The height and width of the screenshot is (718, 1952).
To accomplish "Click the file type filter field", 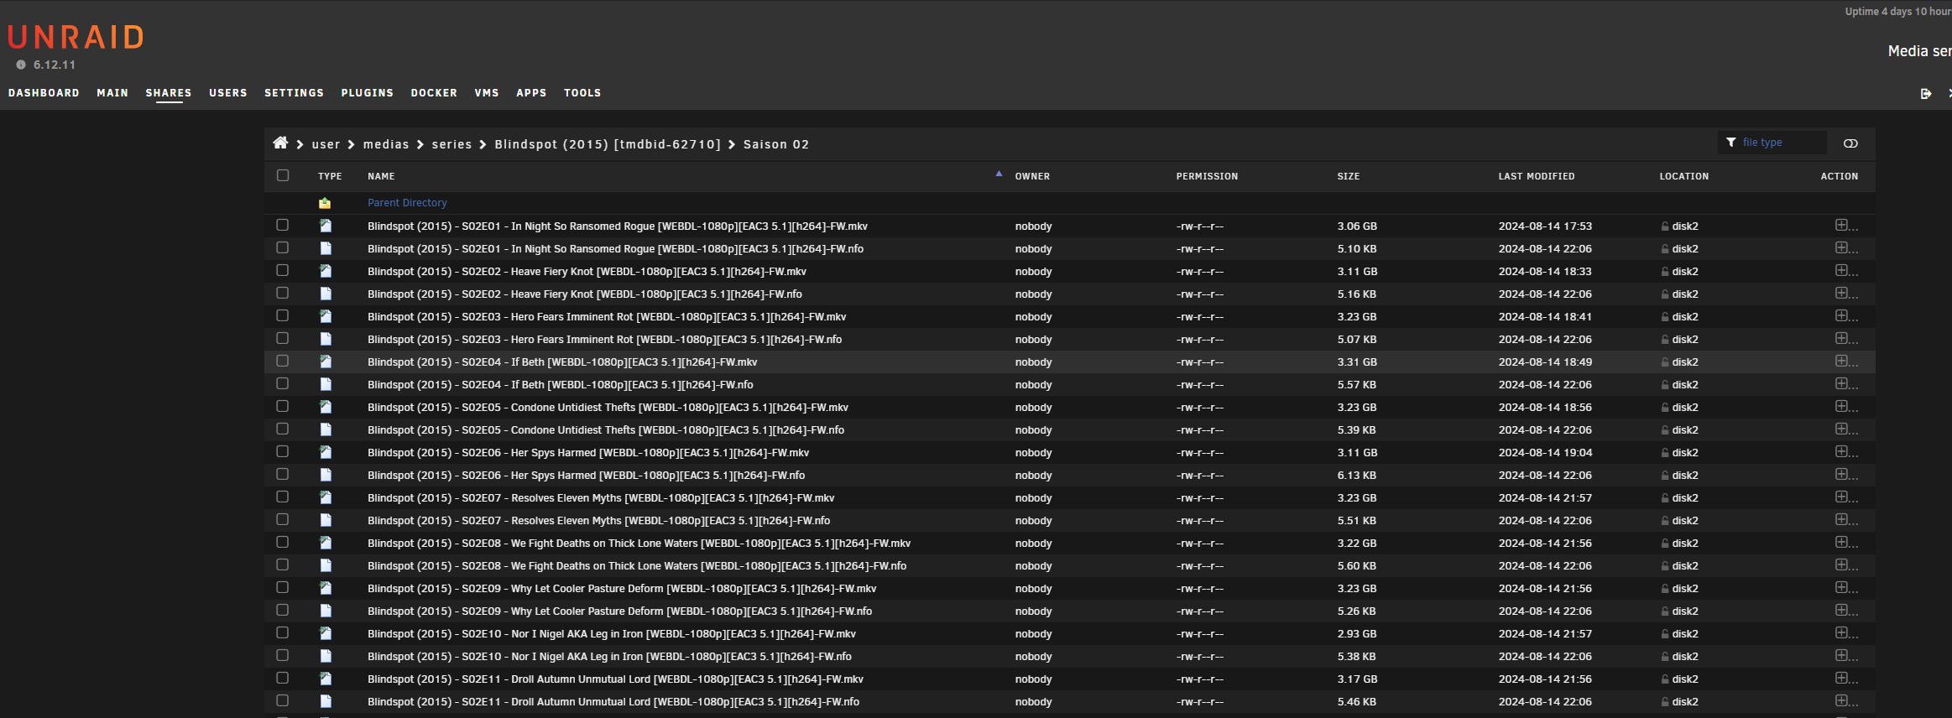I will tap(1779, 143).
